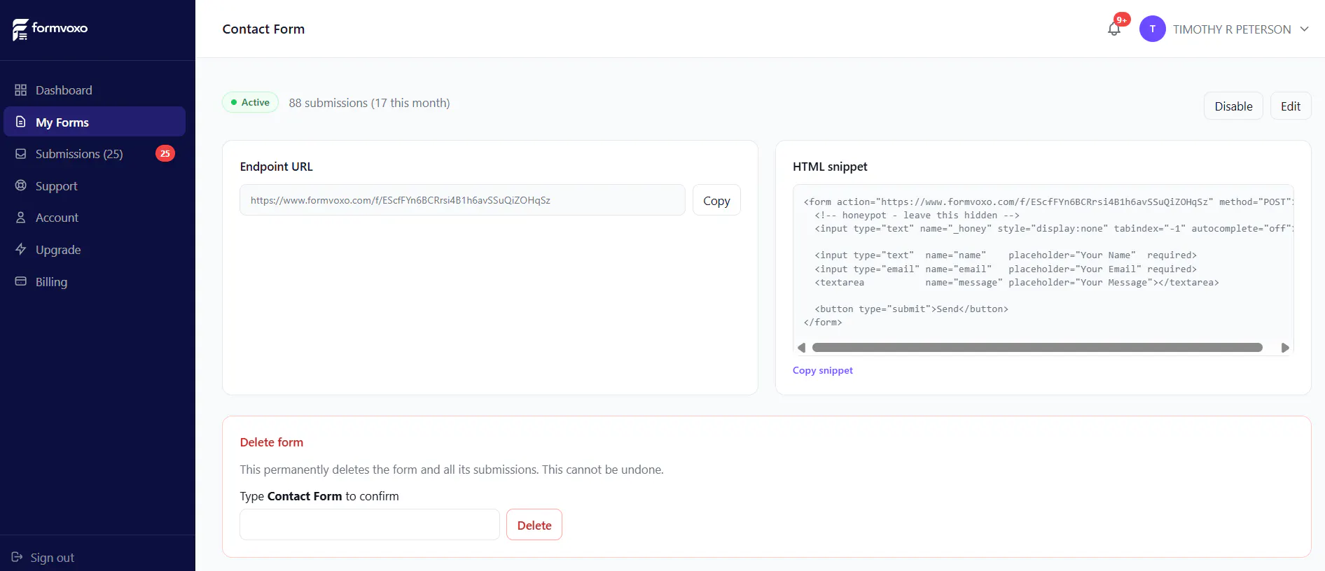Click the red Delete button
Viewport: 1325px width, 571px height.
pyautogui.click(x=534, y=525)
